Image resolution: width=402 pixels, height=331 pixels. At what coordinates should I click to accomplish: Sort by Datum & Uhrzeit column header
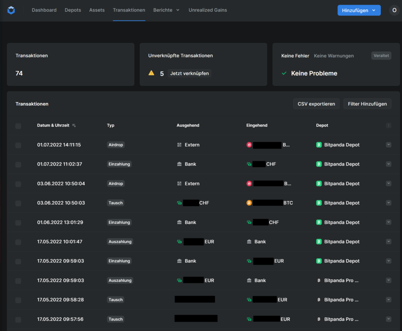53,125
